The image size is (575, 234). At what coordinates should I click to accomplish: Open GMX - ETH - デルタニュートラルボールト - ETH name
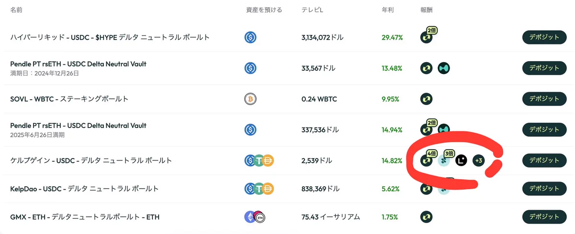click(x=85, y=217)
